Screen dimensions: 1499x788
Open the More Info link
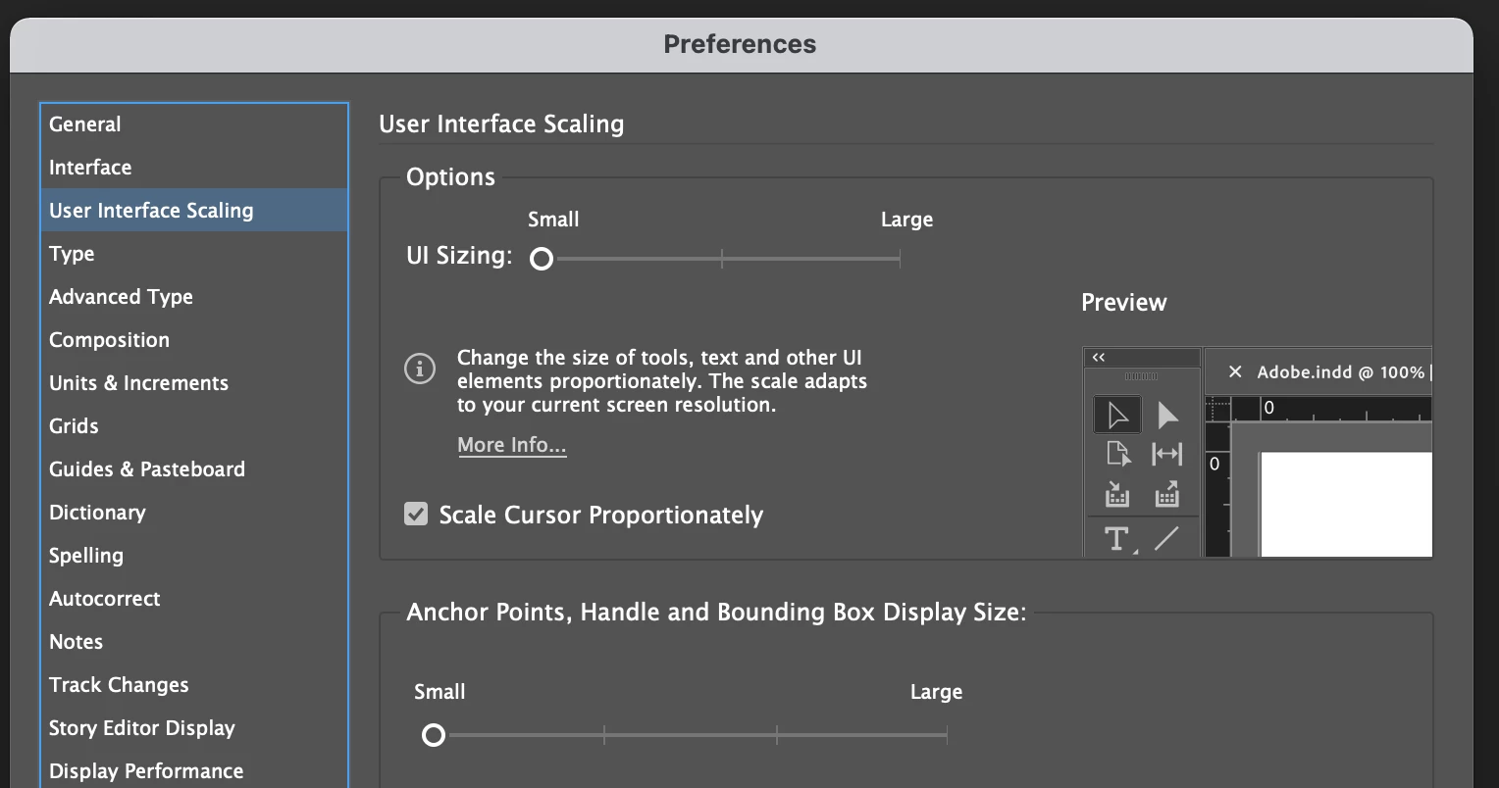[511, 445]
